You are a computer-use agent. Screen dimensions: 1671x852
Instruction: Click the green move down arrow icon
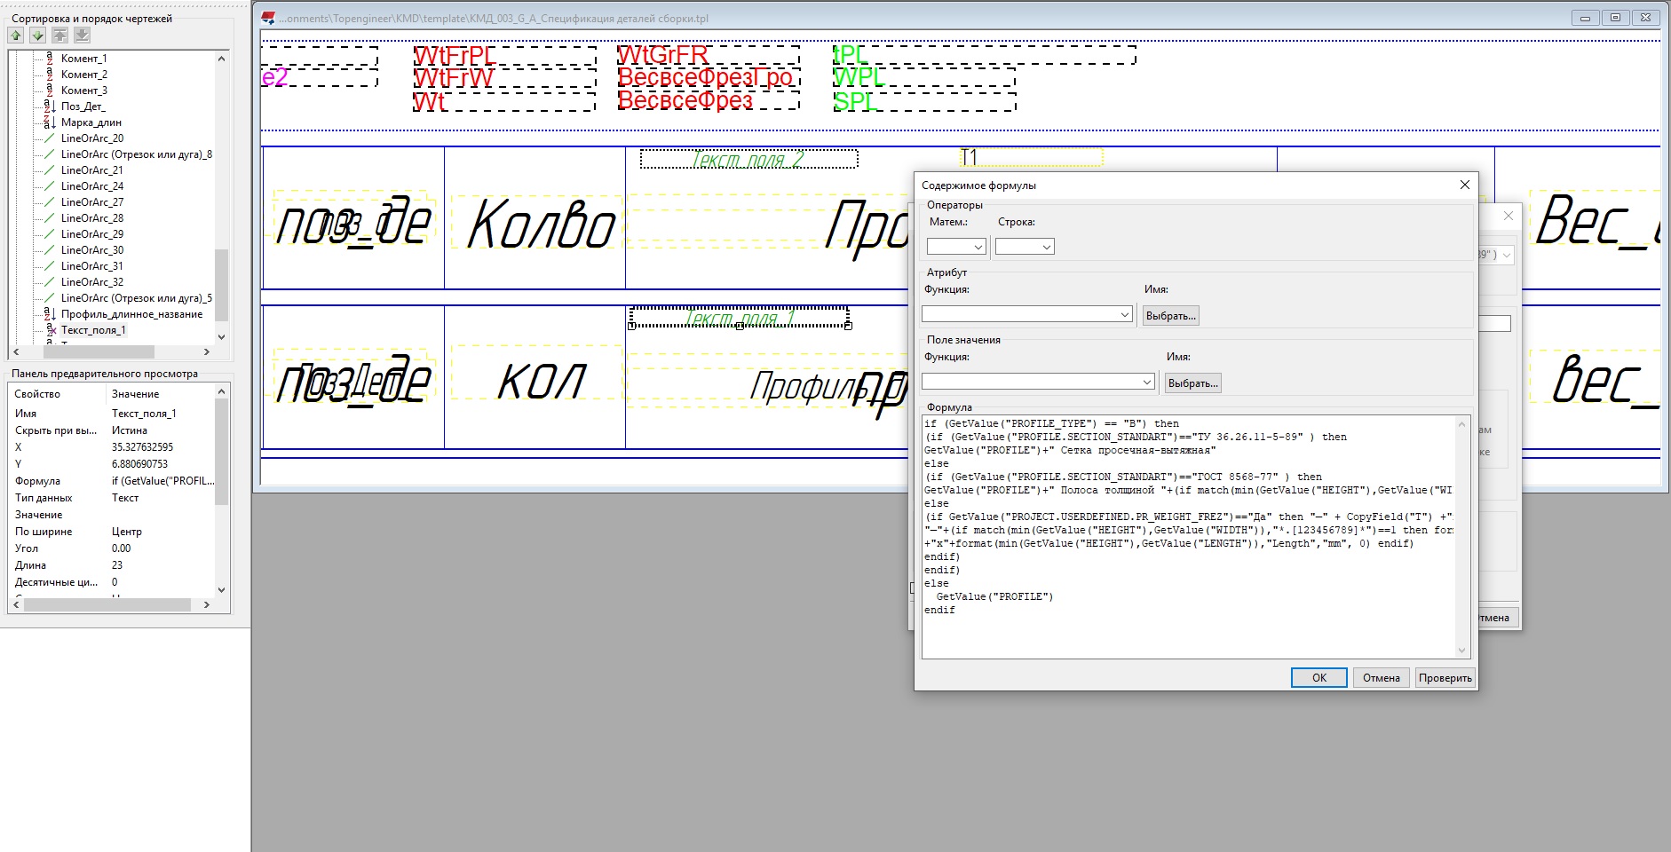click(37, 35)
